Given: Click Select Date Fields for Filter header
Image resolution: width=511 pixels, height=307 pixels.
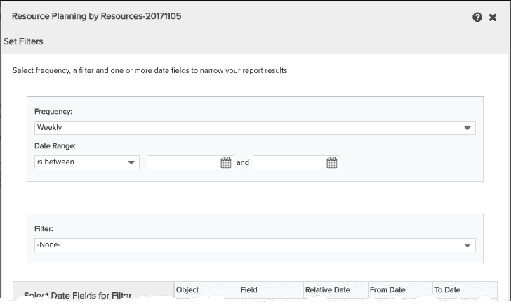Looking at the screenshot, I should [77, 295].
